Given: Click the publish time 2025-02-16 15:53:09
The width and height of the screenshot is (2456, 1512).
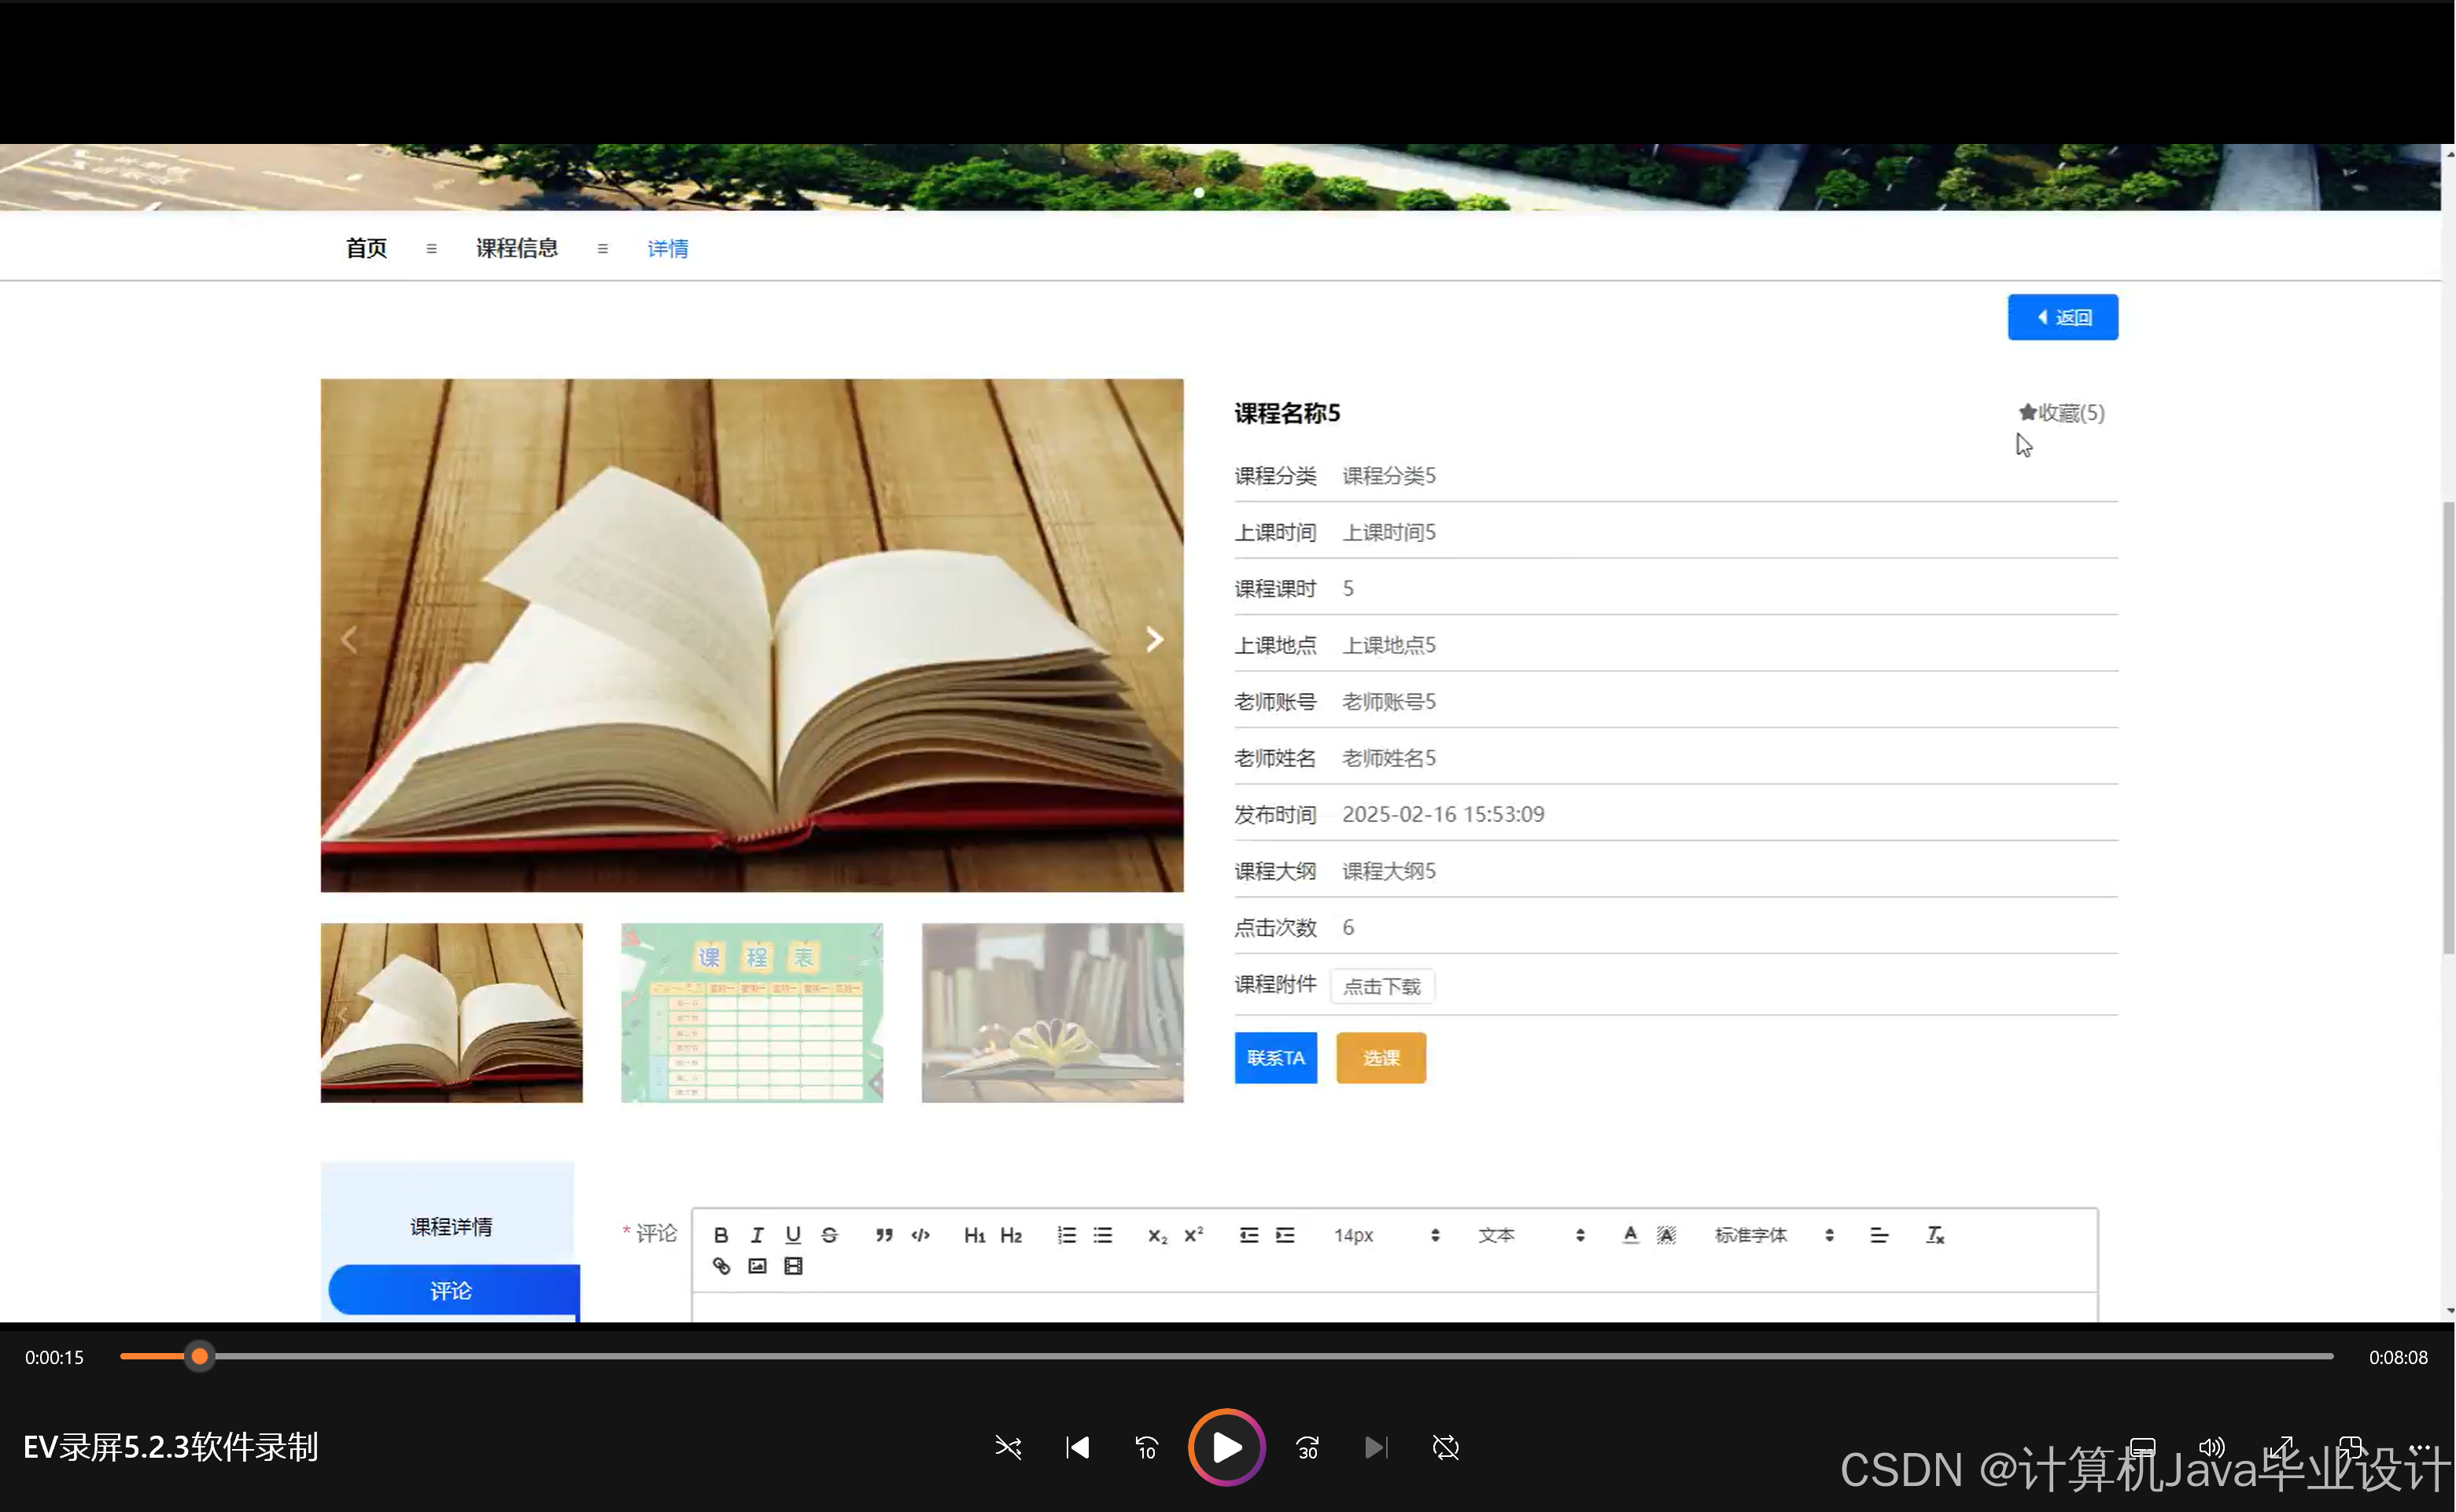Looking at the screenshot, I should [x=1443, y=814].
